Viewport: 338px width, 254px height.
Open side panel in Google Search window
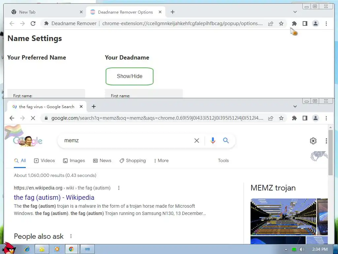tap(305, 118)
